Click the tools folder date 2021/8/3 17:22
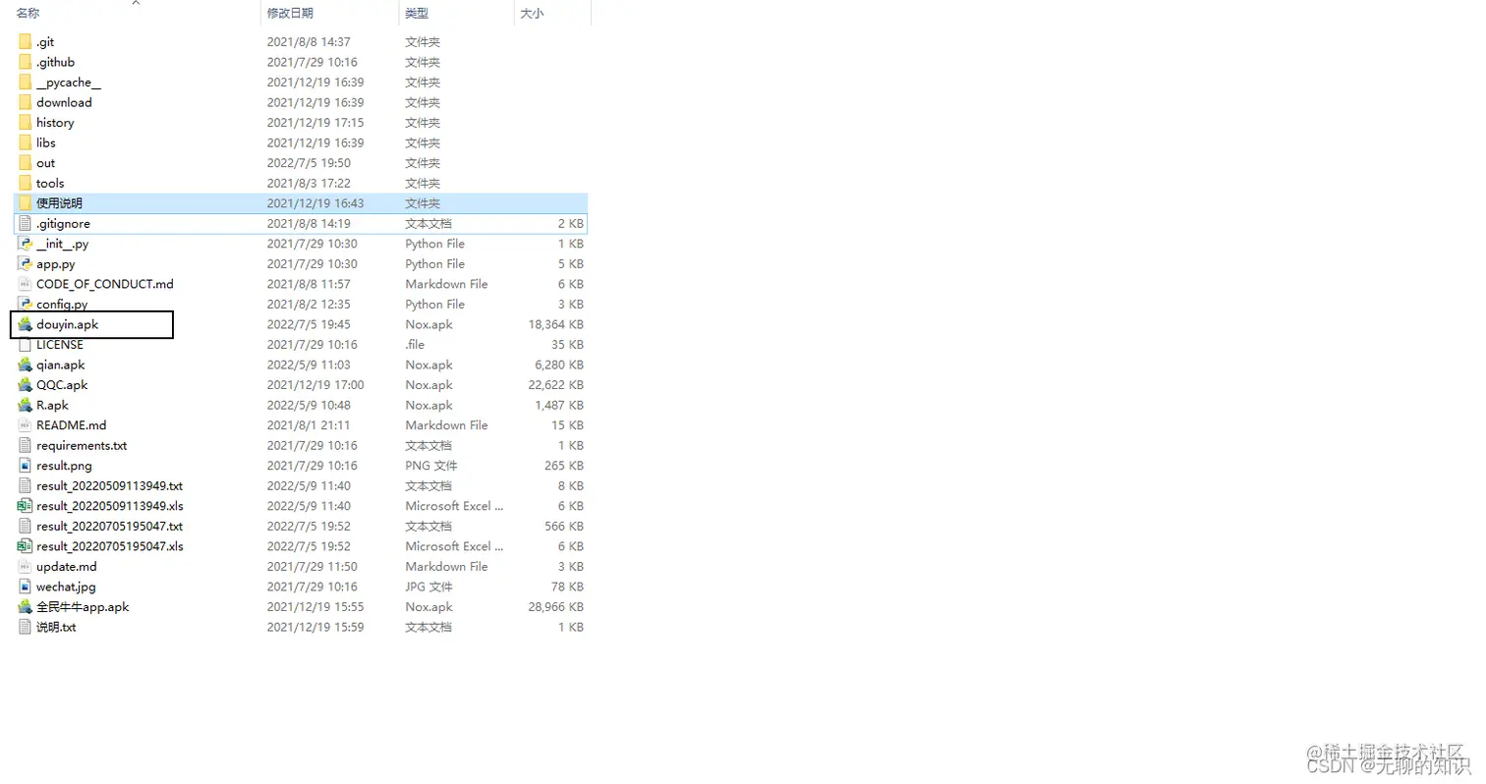 point(309,183)
